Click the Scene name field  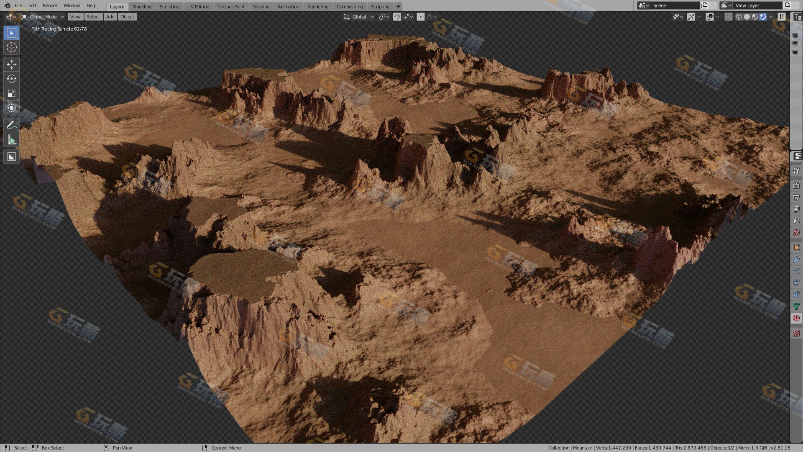point(675,5)
